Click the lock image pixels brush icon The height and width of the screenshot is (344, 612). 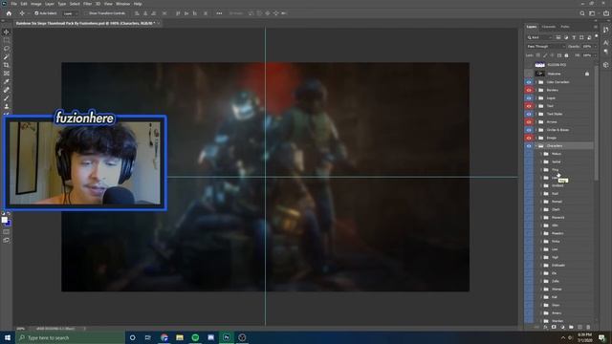pyautogui.click(x=545, y=55)
